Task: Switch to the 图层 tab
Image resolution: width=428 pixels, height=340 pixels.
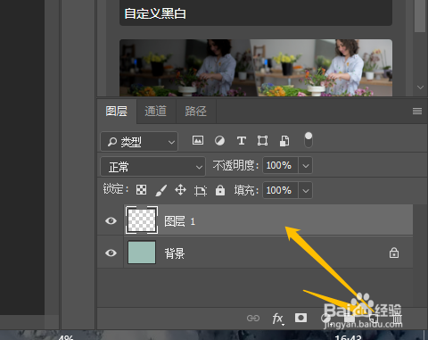Action: 117,112
